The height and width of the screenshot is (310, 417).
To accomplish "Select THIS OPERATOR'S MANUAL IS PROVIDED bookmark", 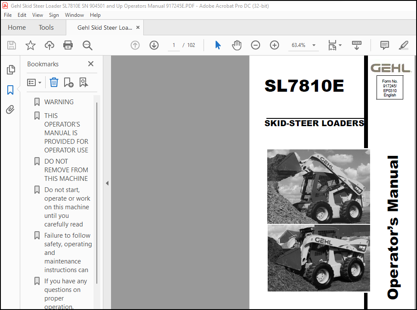I will 66,133.
